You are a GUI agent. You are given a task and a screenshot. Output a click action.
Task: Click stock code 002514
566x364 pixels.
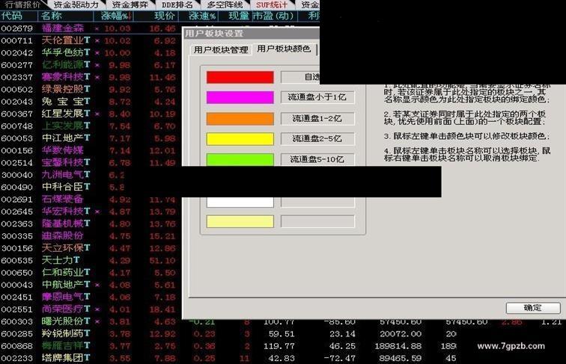pyautogui.click(x=17, y=162)
